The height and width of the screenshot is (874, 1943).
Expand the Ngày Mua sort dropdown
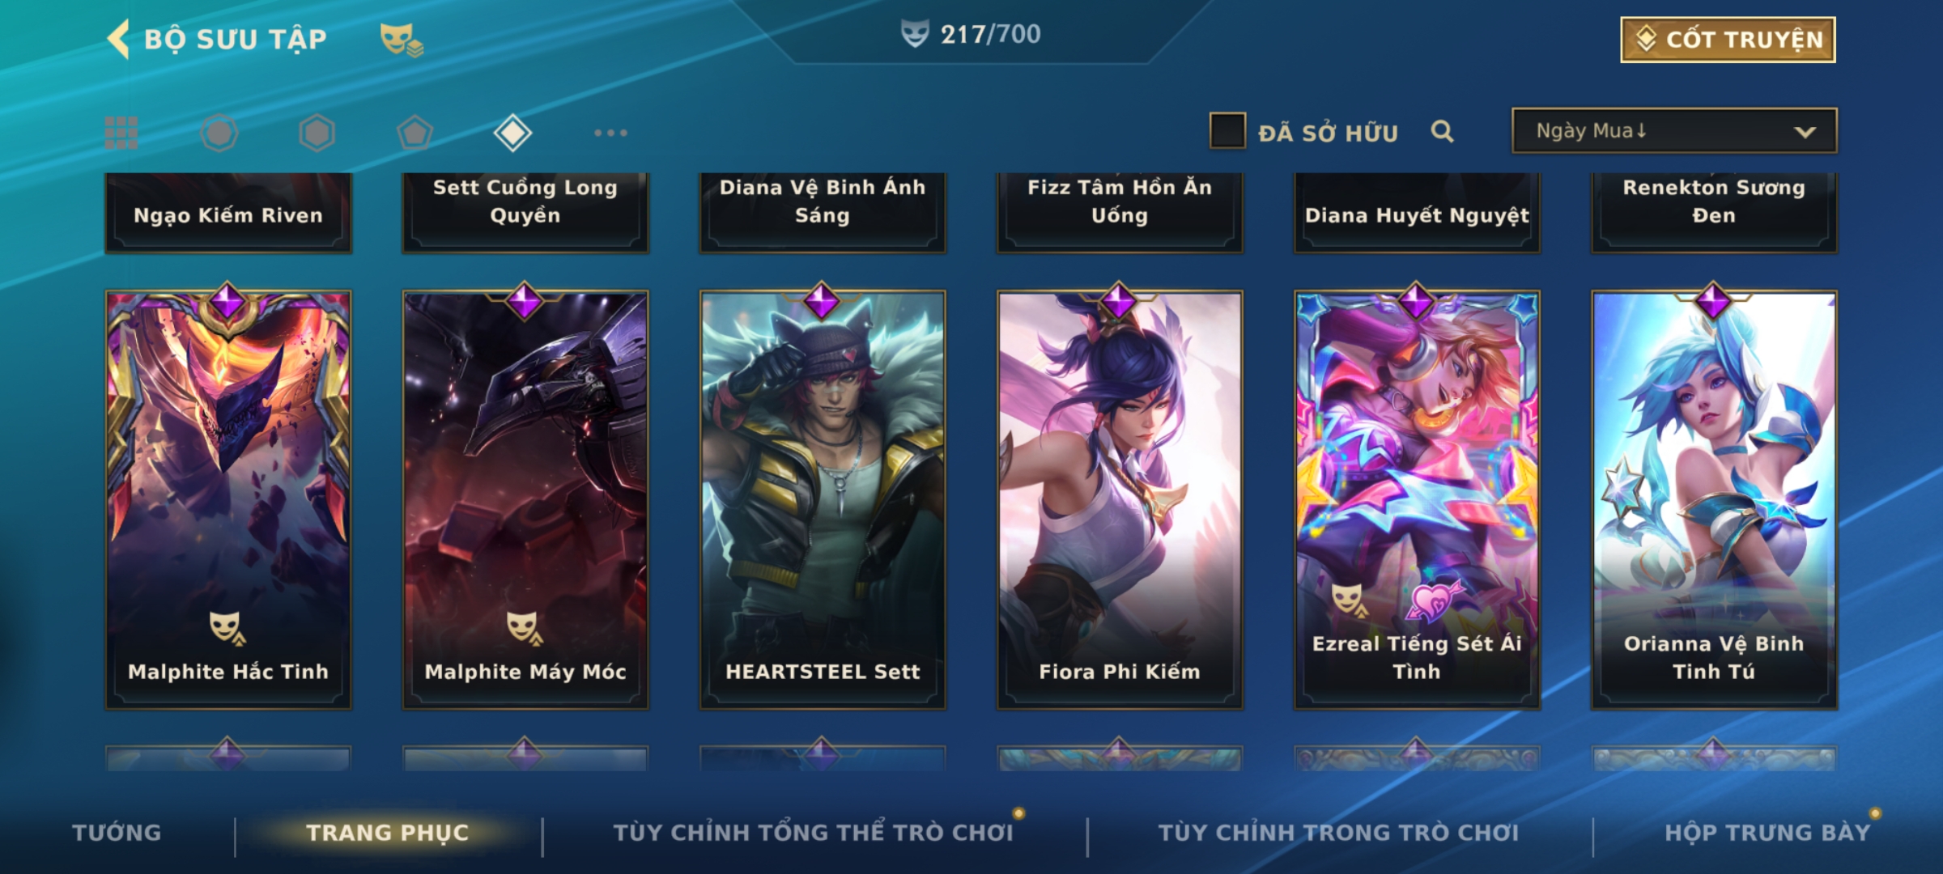pos(1674,131)
